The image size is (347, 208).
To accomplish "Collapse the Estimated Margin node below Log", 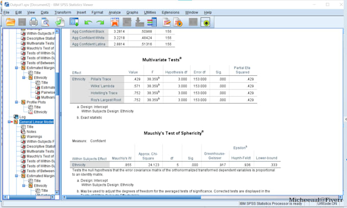I will point(16,176).
